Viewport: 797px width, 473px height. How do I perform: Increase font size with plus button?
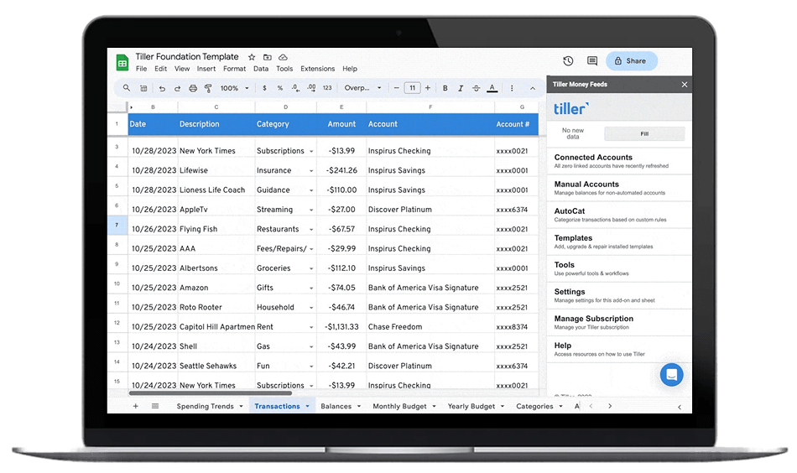428,88
